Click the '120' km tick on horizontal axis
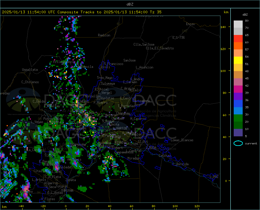 [x=197, y=206]
